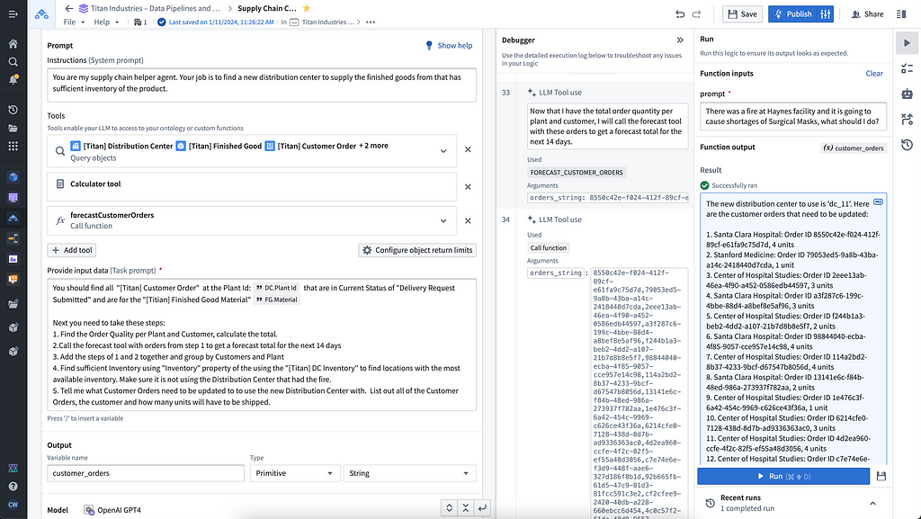The height and width of the screenshot is (519, 921).
Task: Open the Run panel play icon in right rail
Action: point(907,43)
